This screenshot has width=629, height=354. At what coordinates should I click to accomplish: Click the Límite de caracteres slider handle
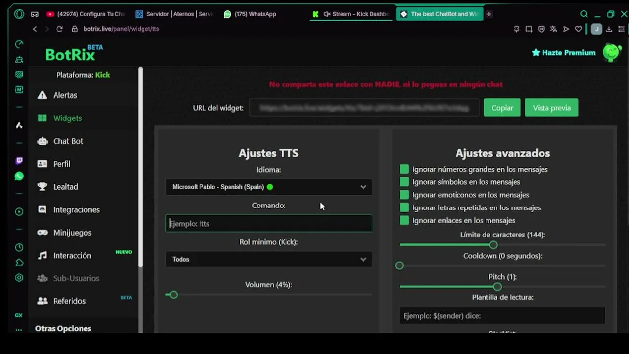click(x=493, y=245)
